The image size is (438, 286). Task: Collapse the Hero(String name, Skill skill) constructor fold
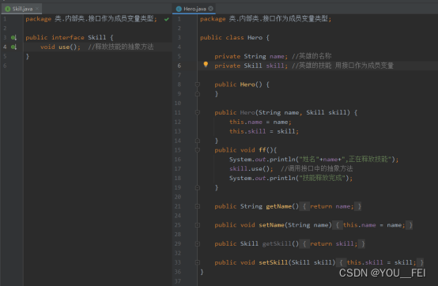click(x=198, y=112)
